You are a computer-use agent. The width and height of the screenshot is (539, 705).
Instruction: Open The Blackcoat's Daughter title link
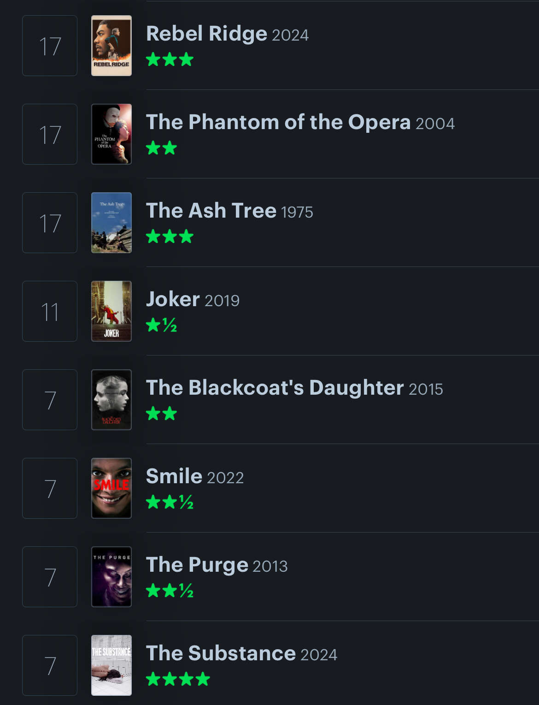pyautogui.click(x=275, y=388)
